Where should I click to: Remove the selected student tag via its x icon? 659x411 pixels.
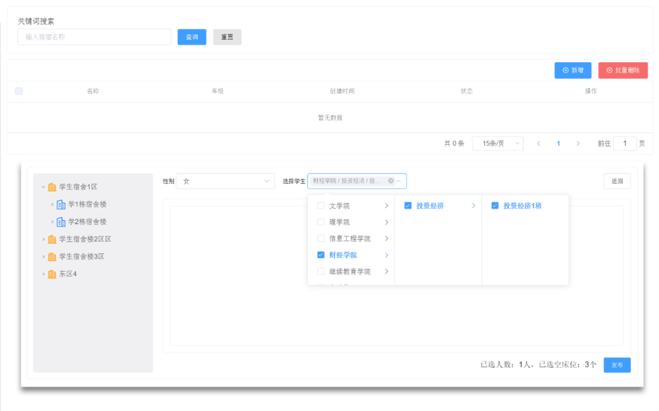click(x=391, y=181)
